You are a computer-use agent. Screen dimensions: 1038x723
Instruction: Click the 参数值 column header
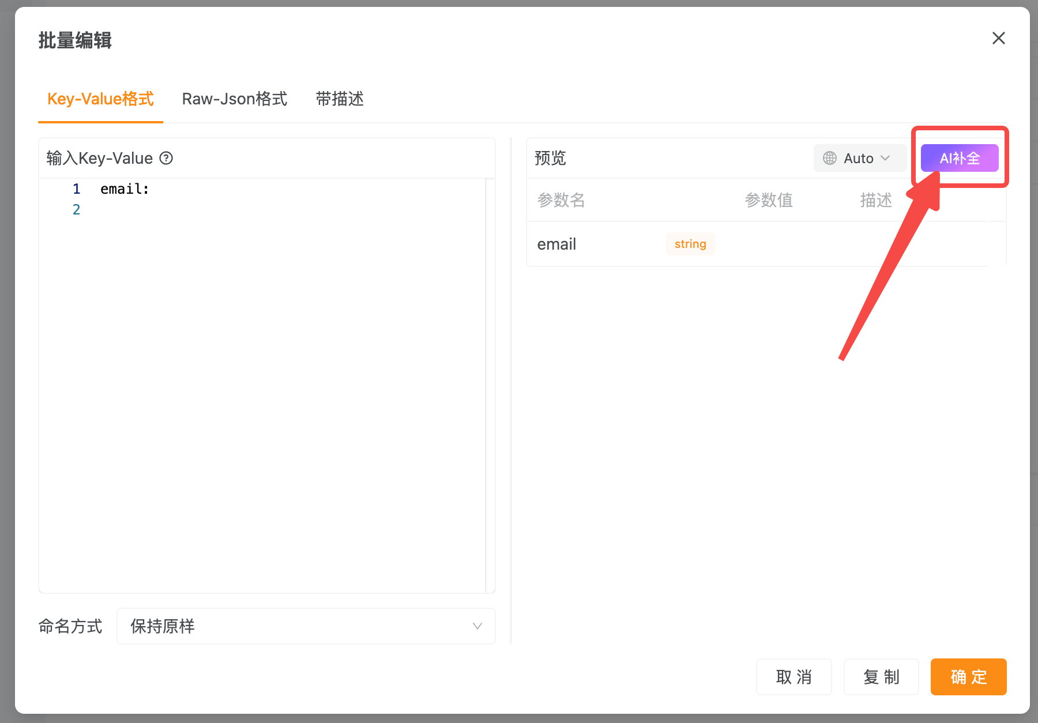click(768, 200)
